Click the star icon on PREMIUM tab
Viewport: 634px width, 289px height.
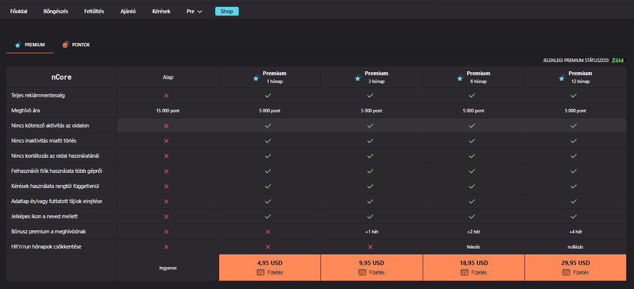point(18,45)
